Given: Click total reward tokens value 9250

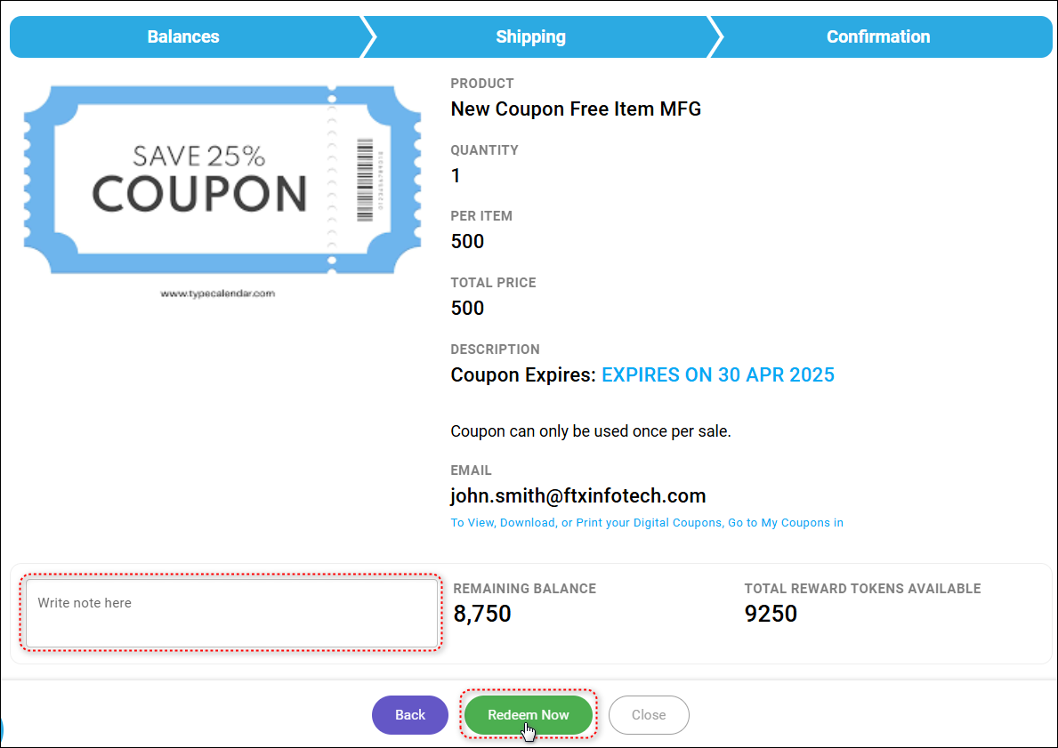Looking at the screenshot, I should (771, 614).
